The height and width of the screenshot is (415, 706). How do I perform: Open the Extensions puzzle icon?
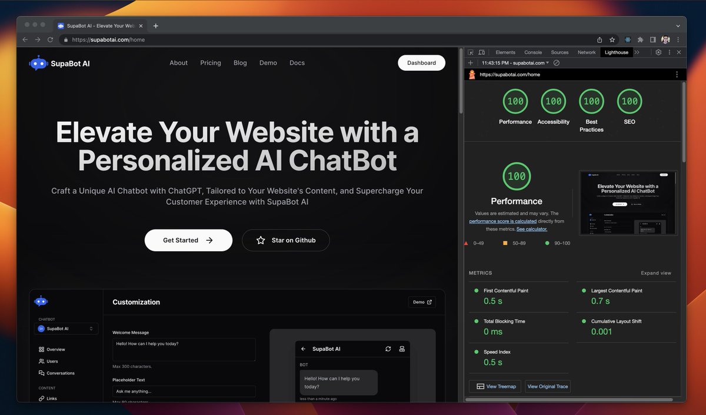coord(641,39)
